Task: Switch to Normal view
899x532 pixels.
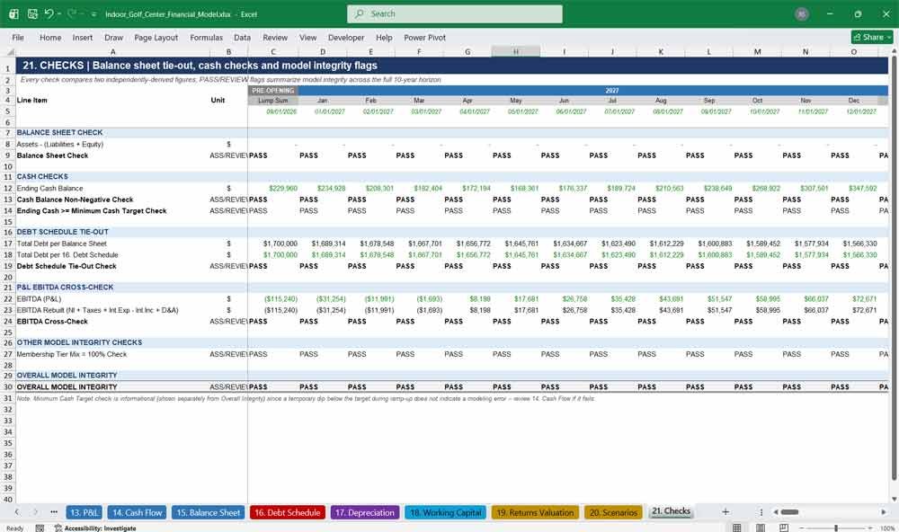Action: (x=737, y=528)
